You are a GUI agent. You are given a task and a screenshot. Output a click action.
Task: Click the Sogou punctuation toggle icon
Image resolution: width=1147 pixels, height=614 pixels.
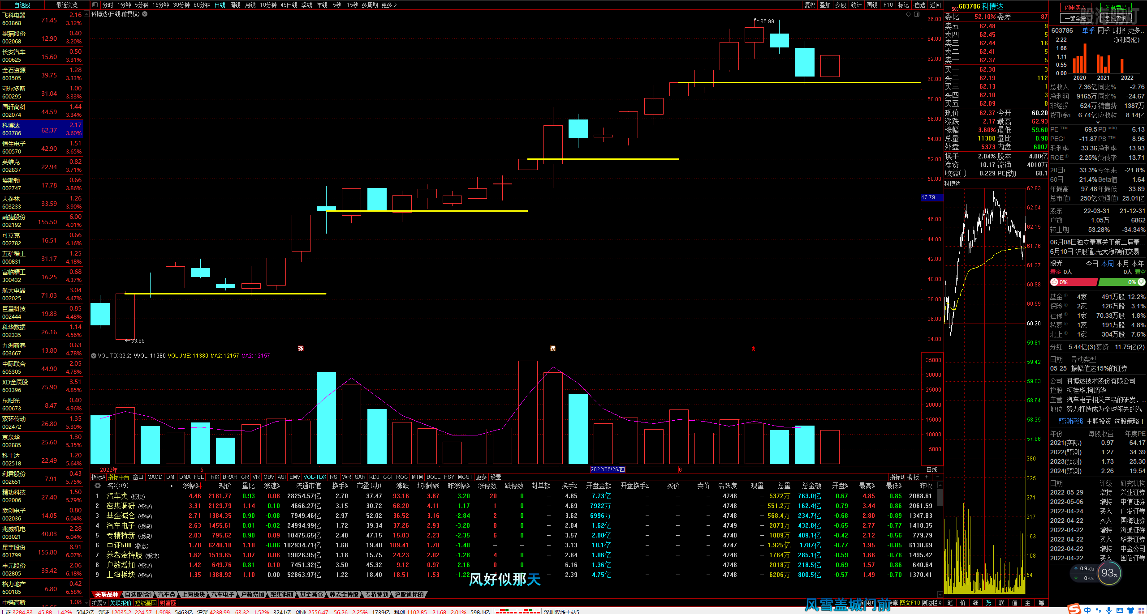(1098, 610)
